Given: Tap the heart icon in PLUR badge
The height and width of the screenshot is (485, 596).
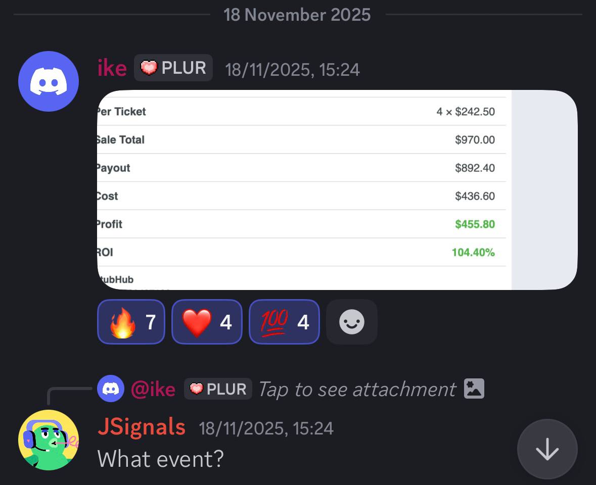Looking at the screenshot, I should click(x=149, y=68).
